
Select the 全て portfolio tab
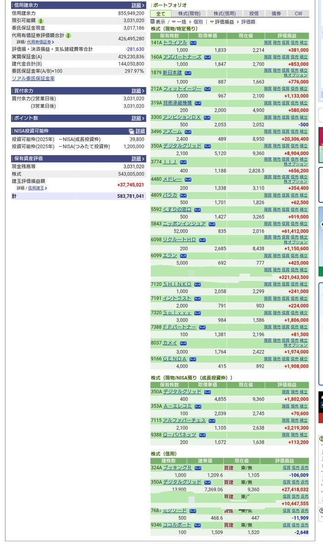pyautogui.click(x=161, y=14)
